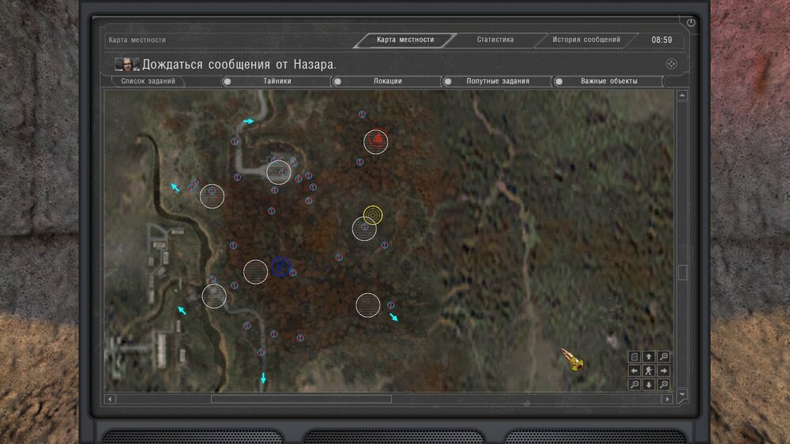Open the global map view button
The height and width of the screenshot is (444, 790).
[x=634, y=356]
